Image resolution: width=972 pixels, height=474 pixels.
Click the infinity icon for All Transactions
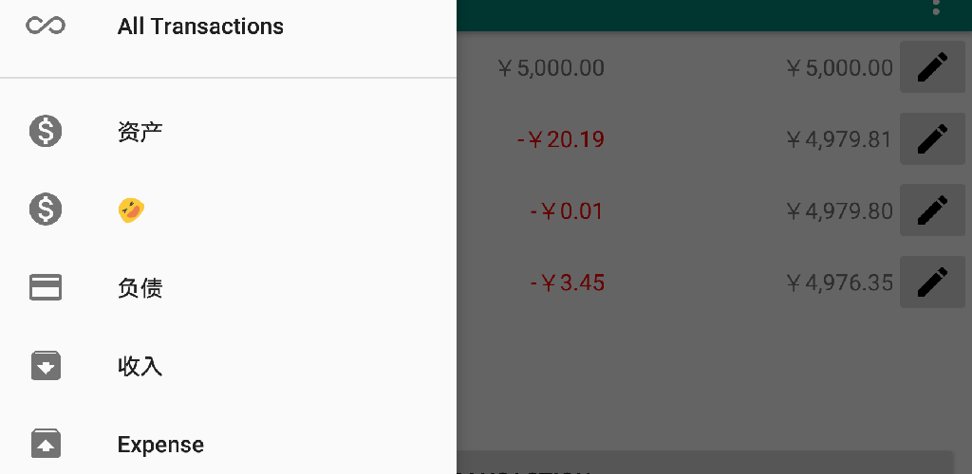[x=46, y=26]
